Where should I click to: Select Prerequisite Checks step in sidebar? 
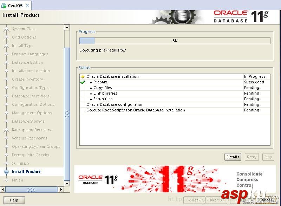click(x=31, y=155)
